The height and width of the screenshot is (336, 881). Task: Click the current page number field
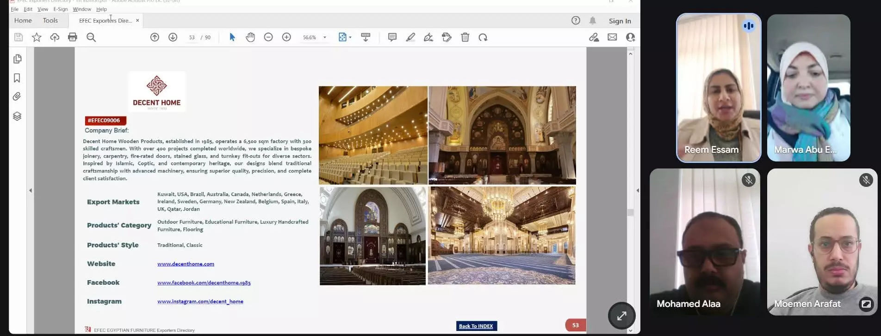(192, 37)
